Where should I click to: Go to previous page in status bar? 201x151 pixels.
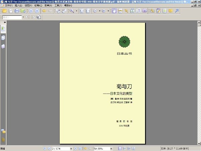coord(49,149)
